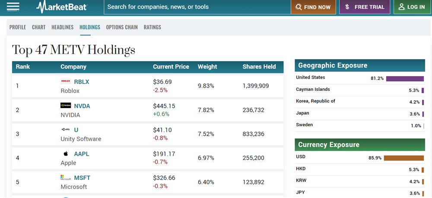This screenshot has width=432, height=198.
Task: Open the Headlines tab
Action: click(x=63, y=27)
